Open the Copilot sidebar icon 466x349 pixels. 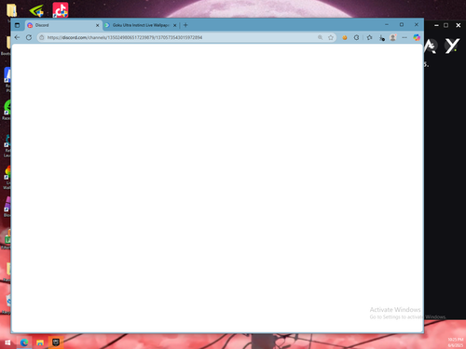417,37
